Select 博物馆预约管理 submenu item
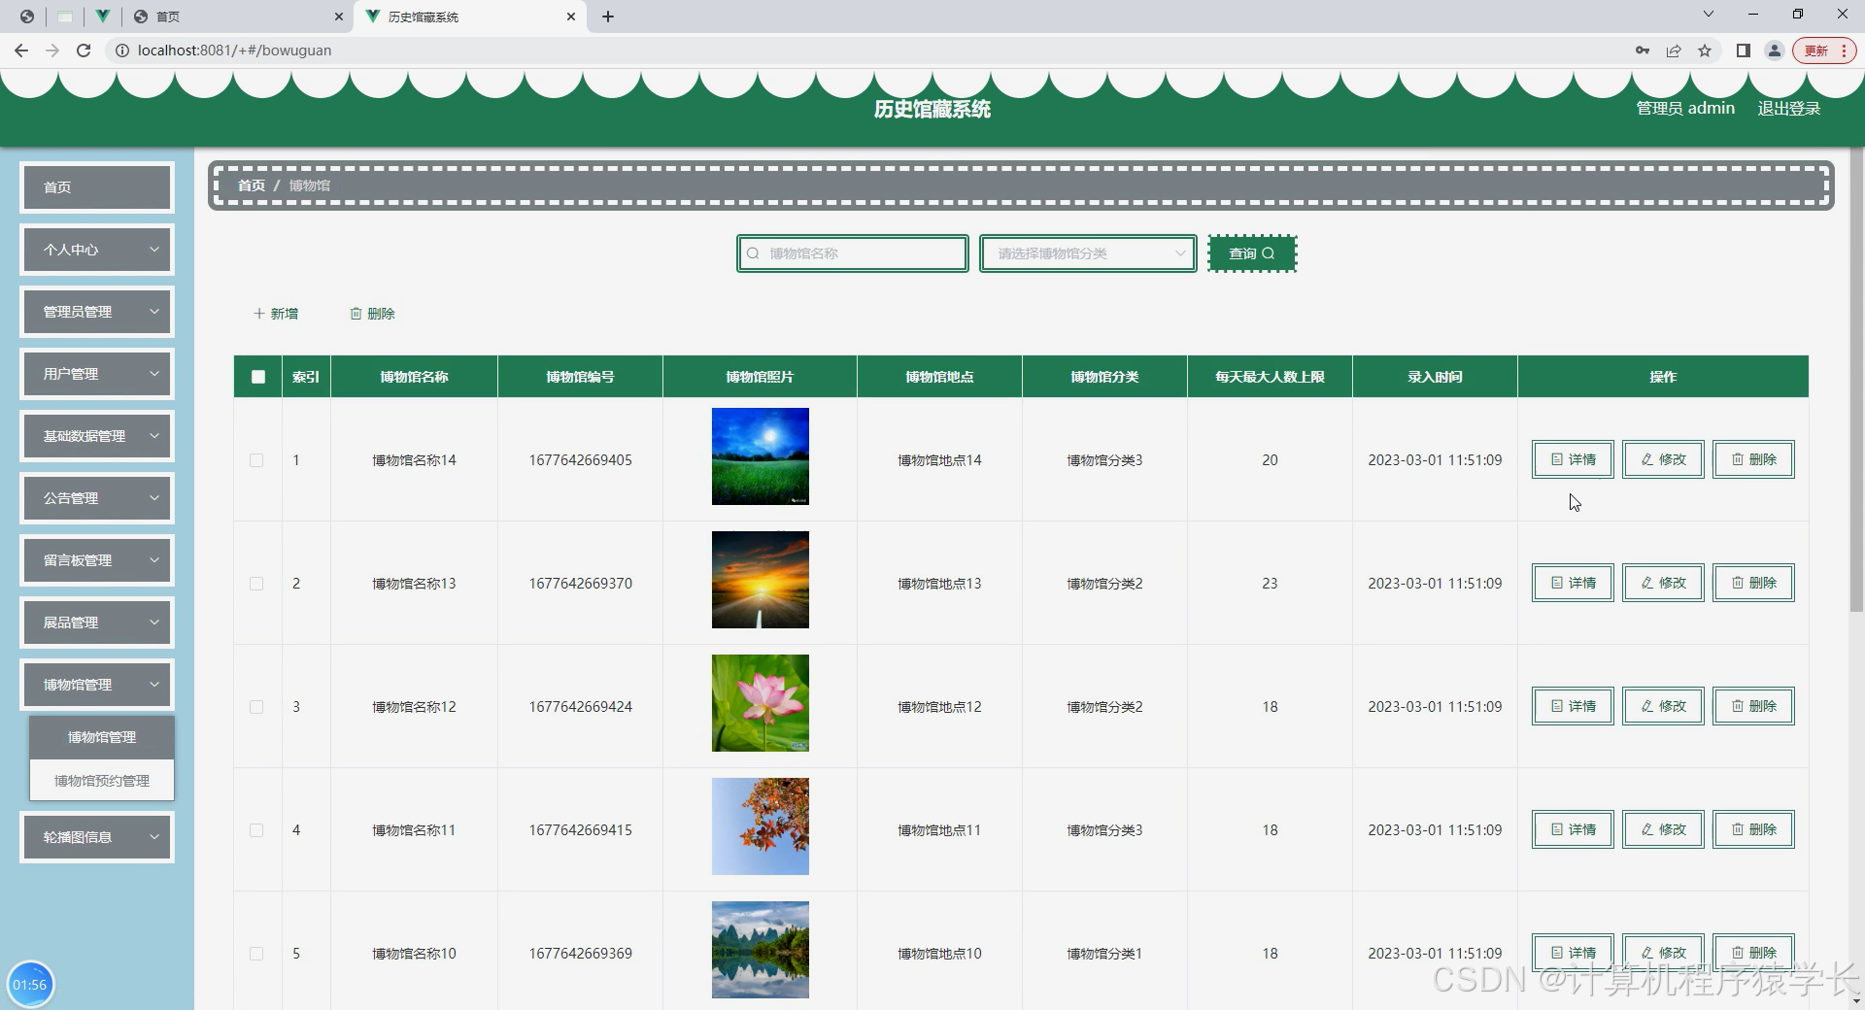This screenshot has width=1865, height=1010. pos(102,781)
